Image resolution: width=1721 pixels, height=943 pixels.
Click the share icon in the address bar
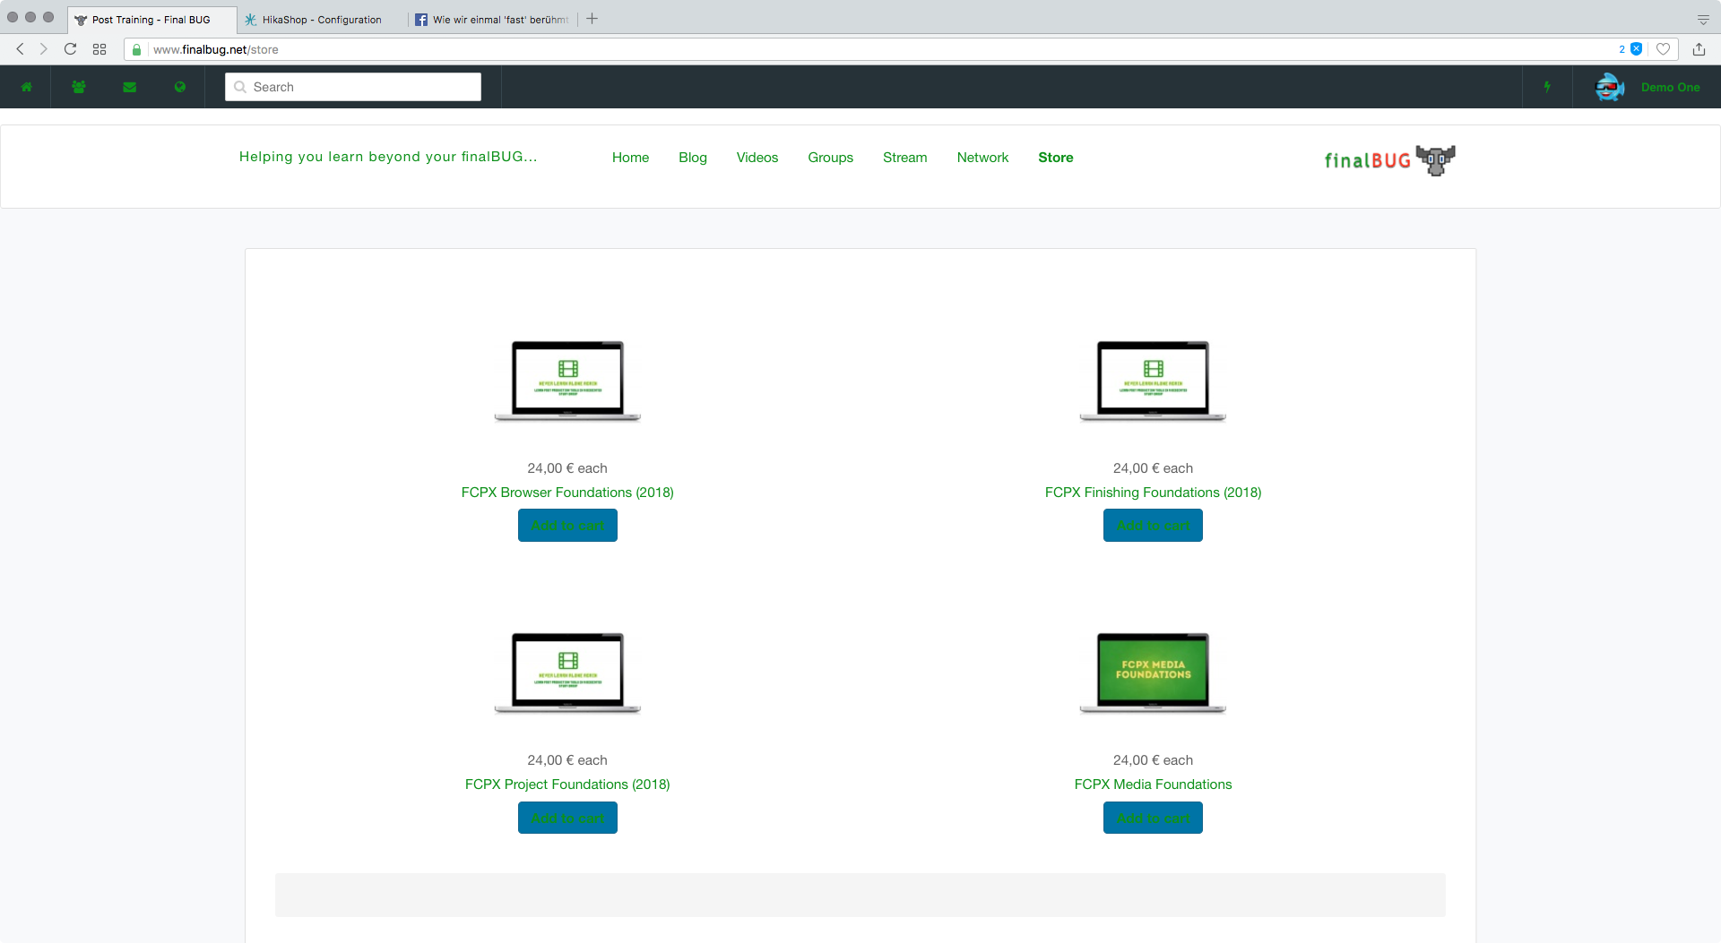click(1699, 49)
